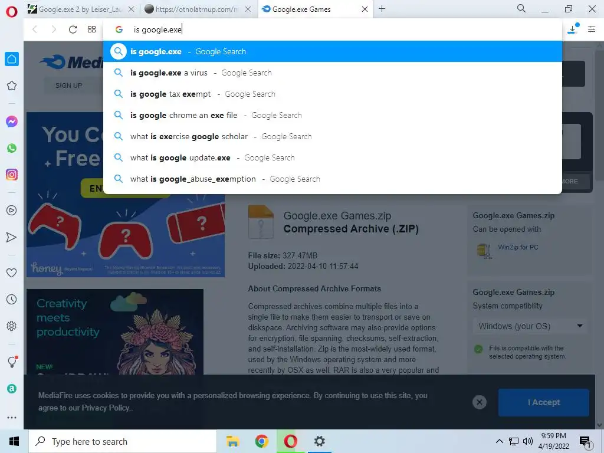Image resolution: width=604 pixels, height=453 pixels.
Task: Reload the current page
Action: point(73,29)
